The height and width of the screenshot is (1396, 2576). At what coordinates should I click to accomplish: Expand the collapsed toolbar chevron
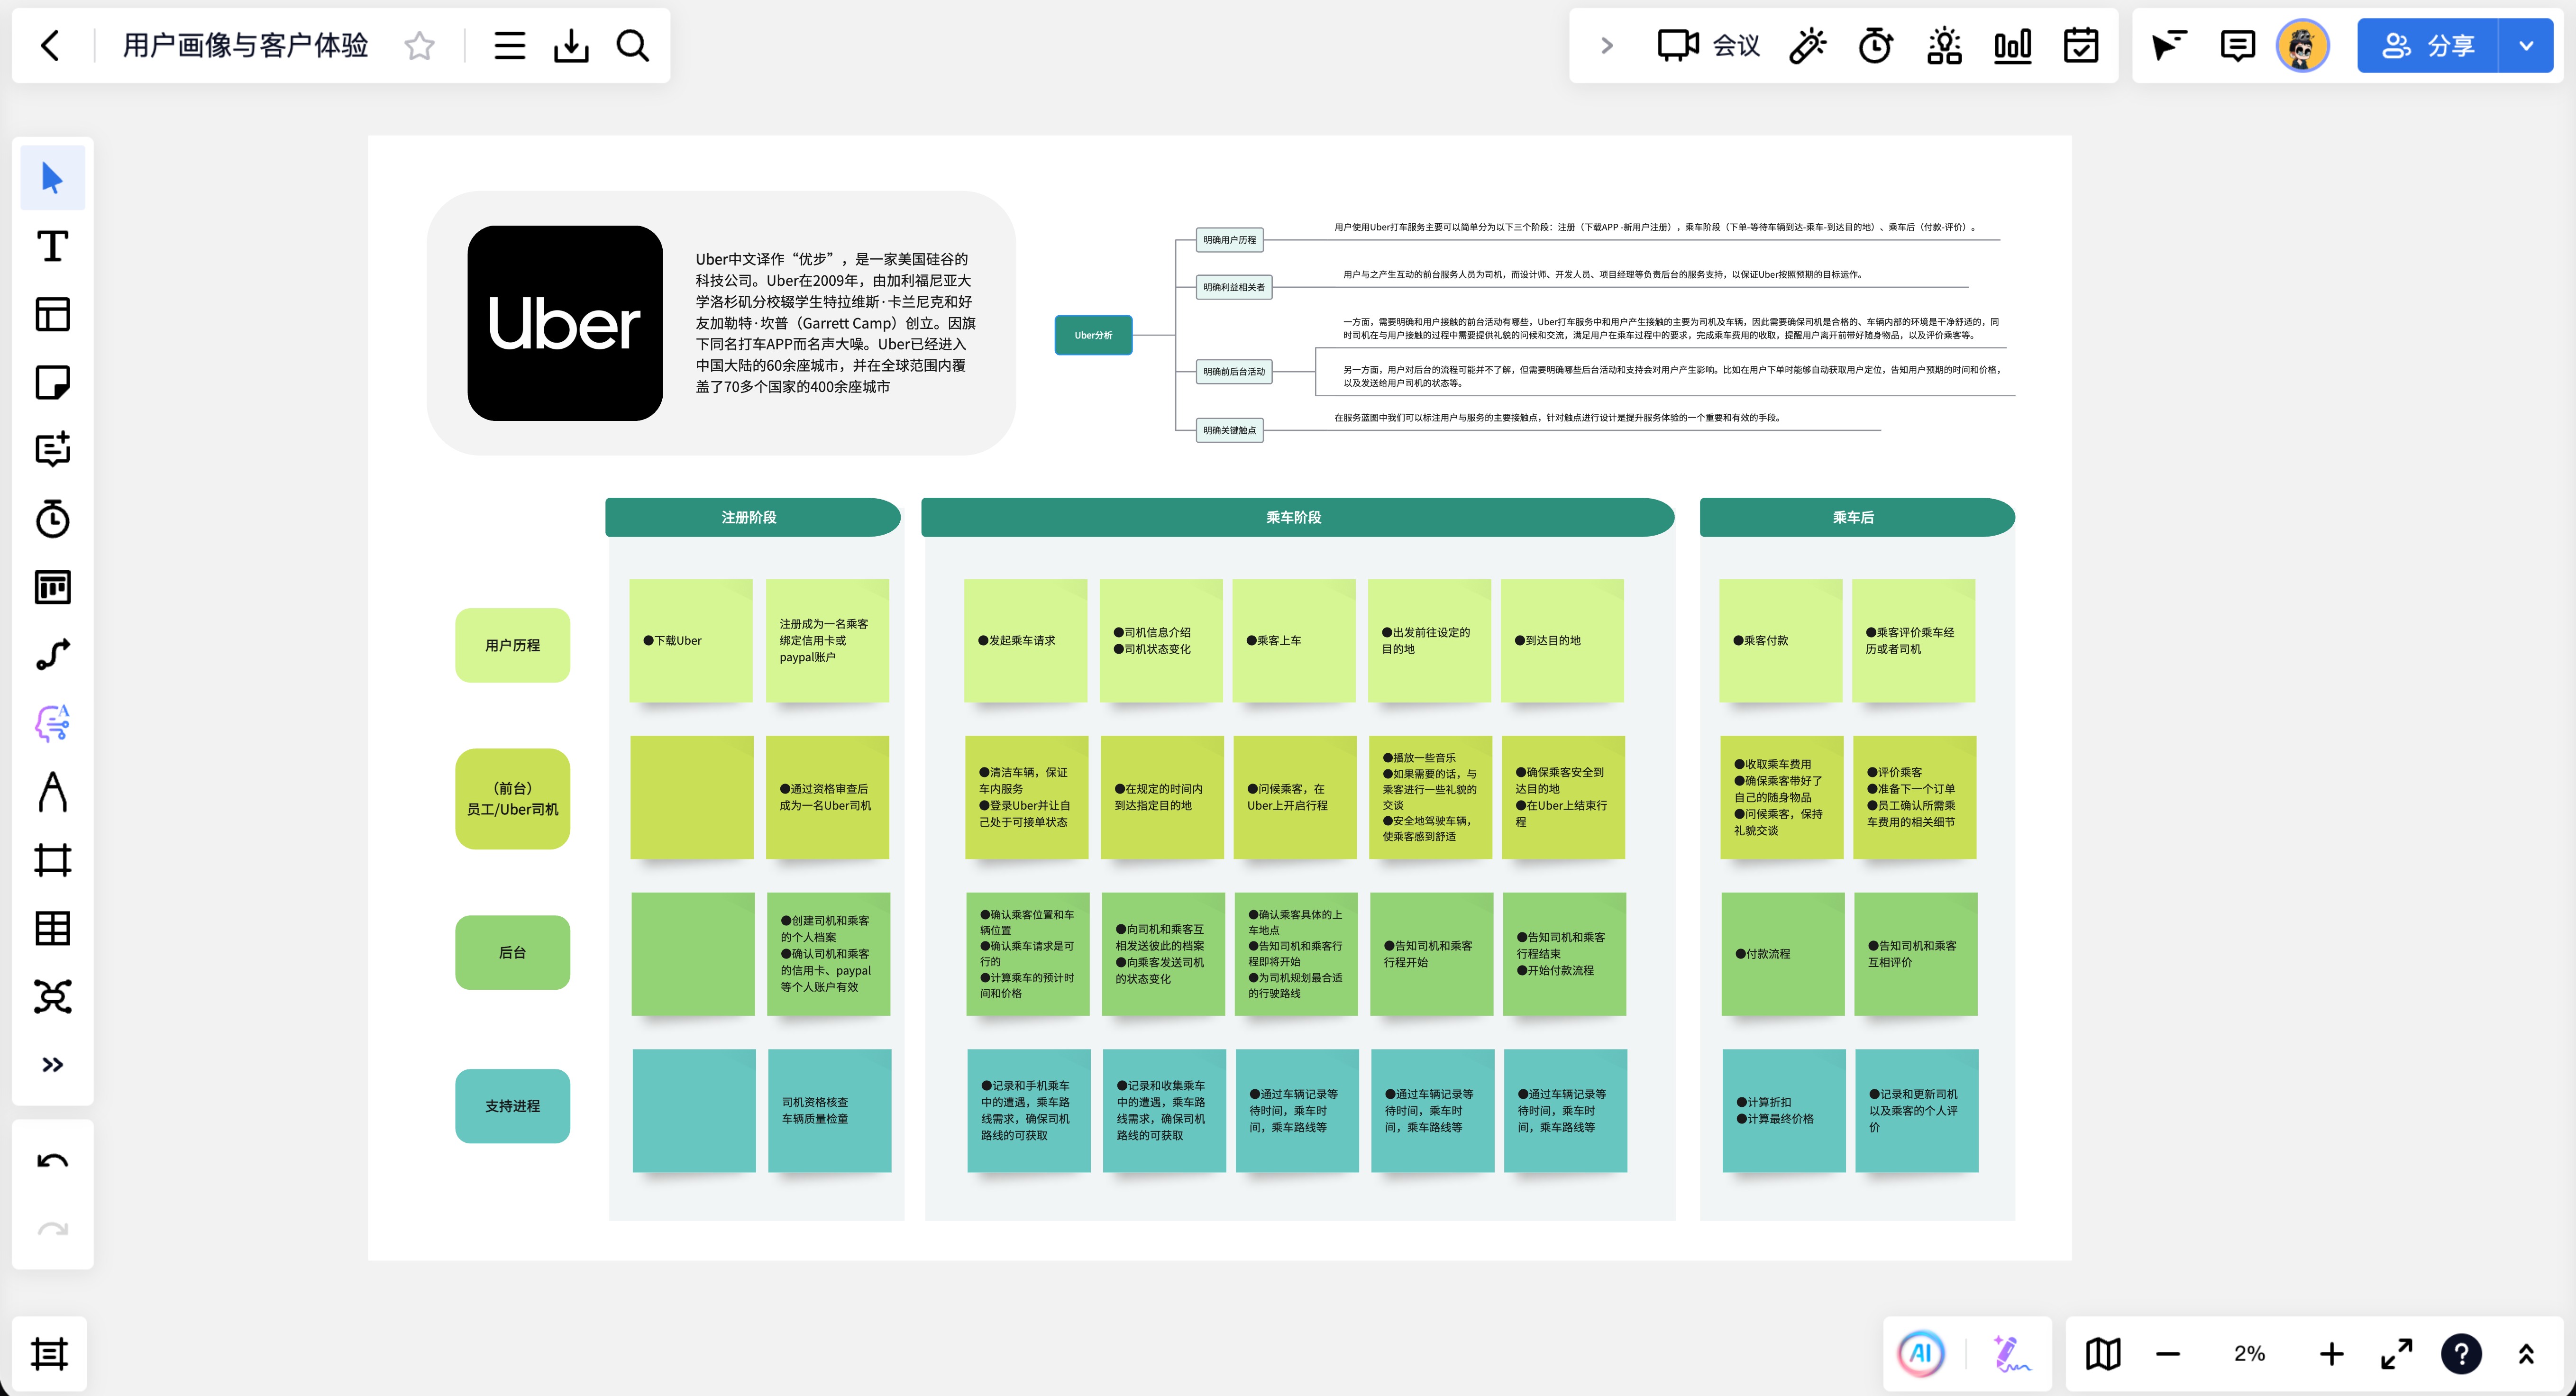(1607, 45)
